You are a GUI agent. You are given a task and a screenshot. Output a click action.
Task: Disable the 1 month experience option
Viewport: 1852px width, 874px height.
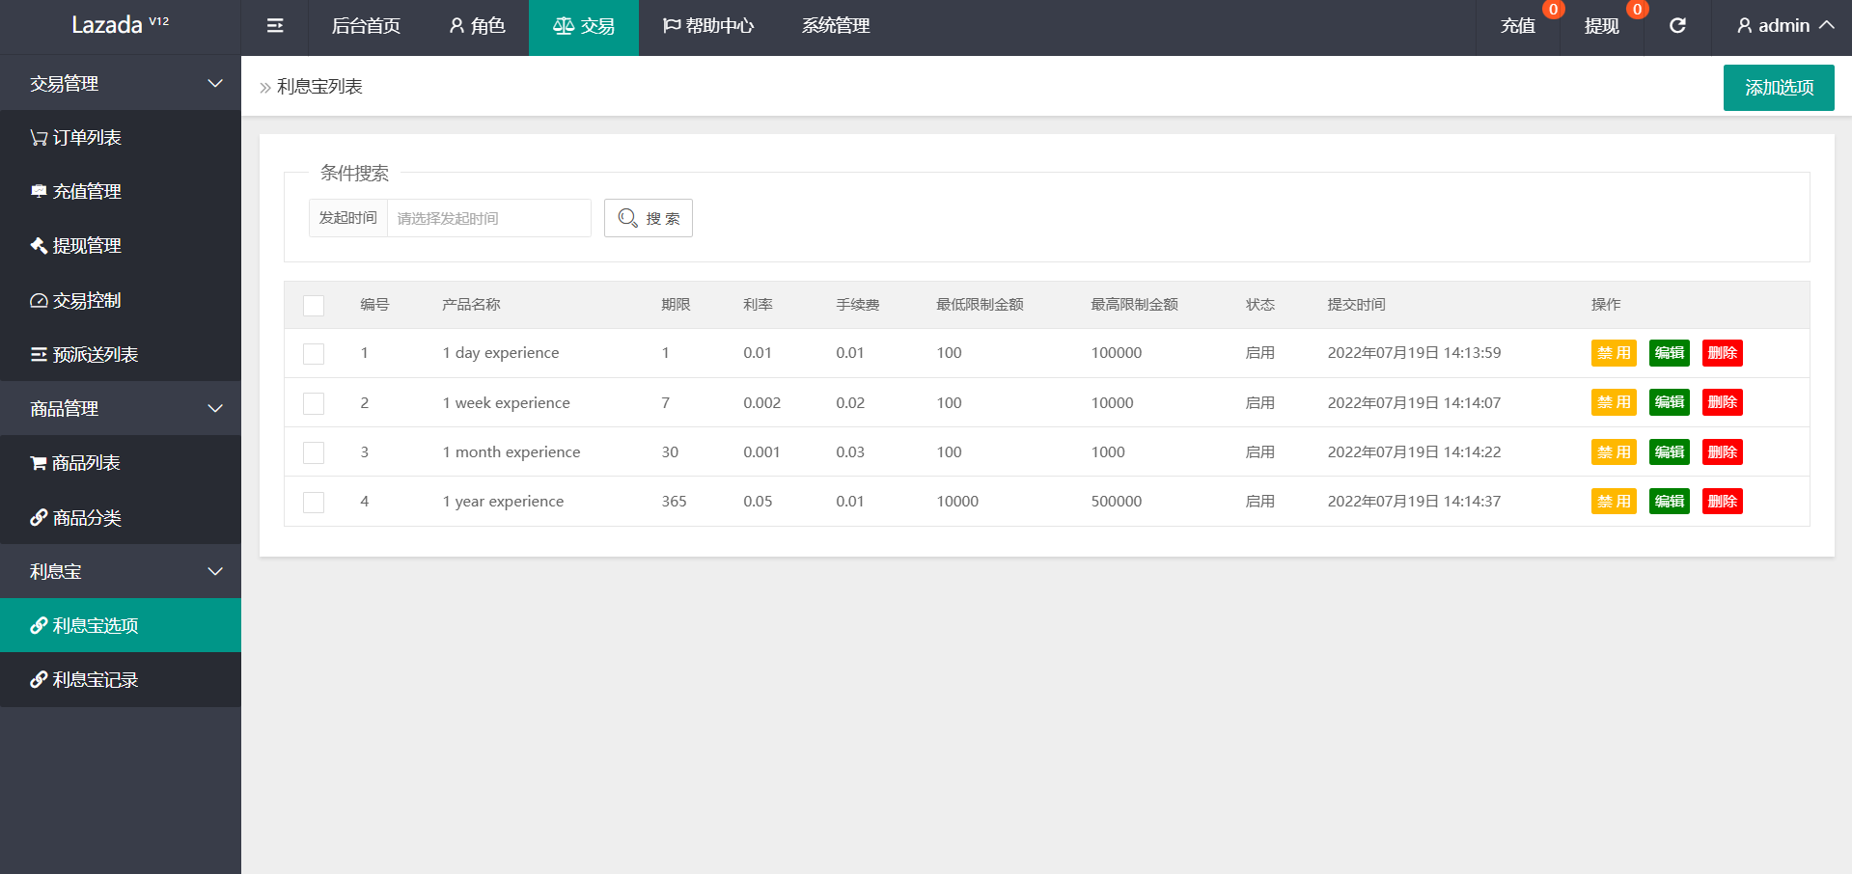click(x=1614, y=452)
